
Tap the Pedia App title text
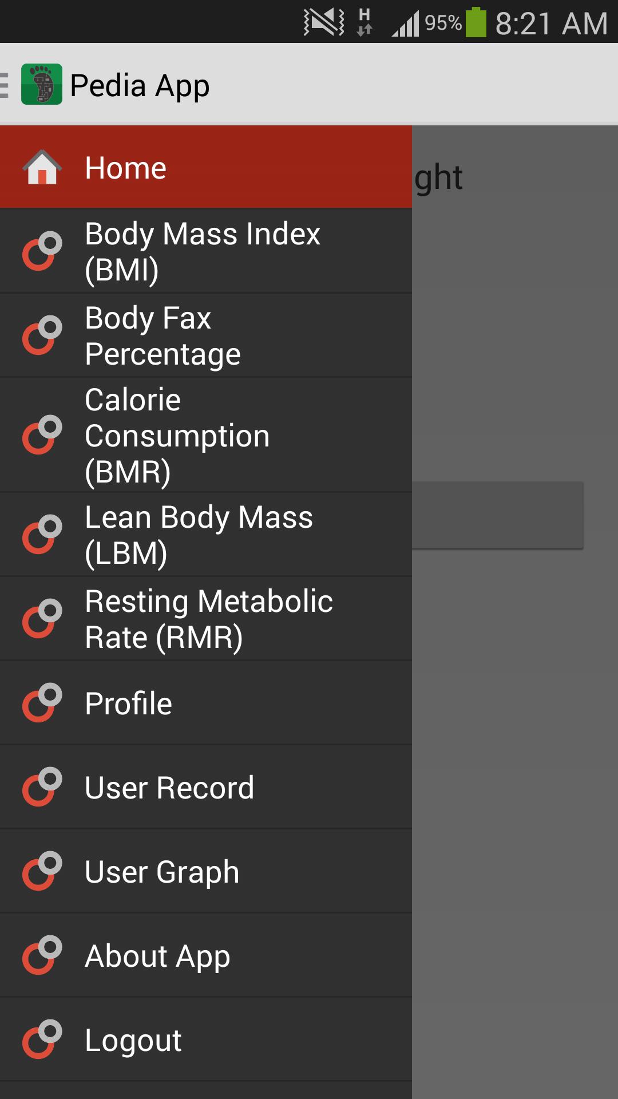pyautogui.click(x=140, y=86)
